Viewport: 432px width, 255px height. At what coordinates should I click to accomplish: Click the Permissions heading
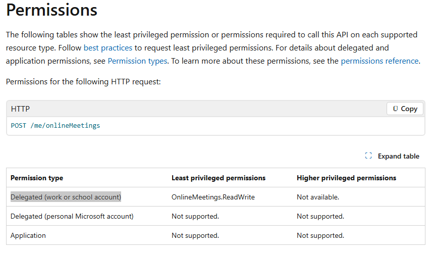click(52, 10)
